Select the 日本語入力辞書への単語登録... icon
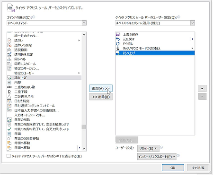This screenshot has height=175, width=213. [x=9, y=110]
